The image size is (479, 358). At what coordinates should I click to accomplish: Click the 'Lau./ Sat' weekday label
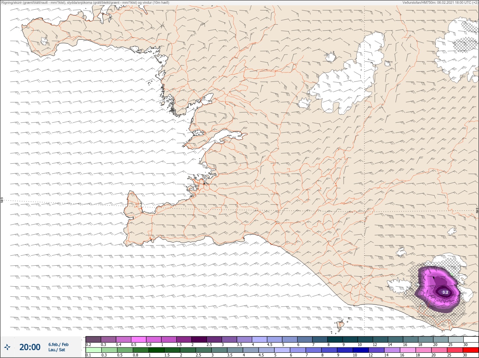pyautogui.click(x=57, y=350)
